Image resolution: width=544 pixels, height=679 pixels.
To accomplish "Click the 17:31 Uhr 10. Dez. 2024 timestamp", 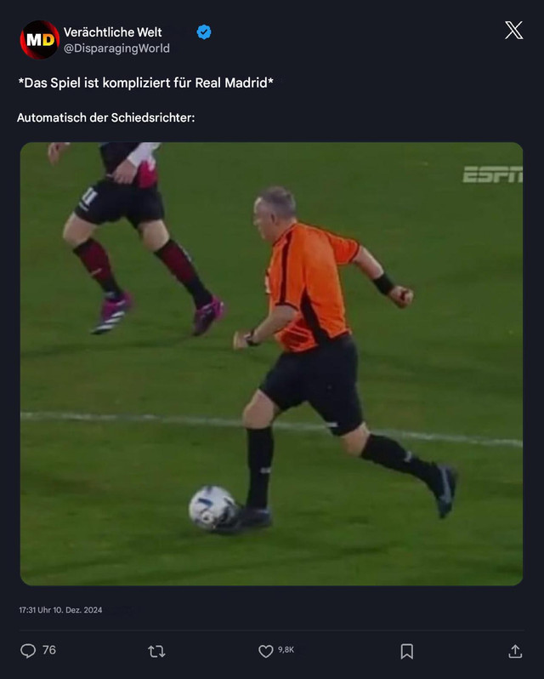I will [x=60, y=610].
